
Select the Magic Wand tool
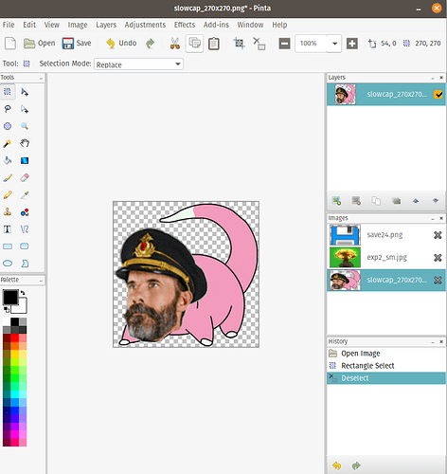tap(8, 143)
